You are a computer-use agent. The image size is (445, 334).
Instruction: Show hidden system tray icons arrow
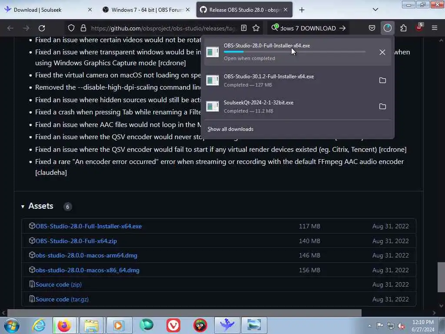(x=369, y=326)
